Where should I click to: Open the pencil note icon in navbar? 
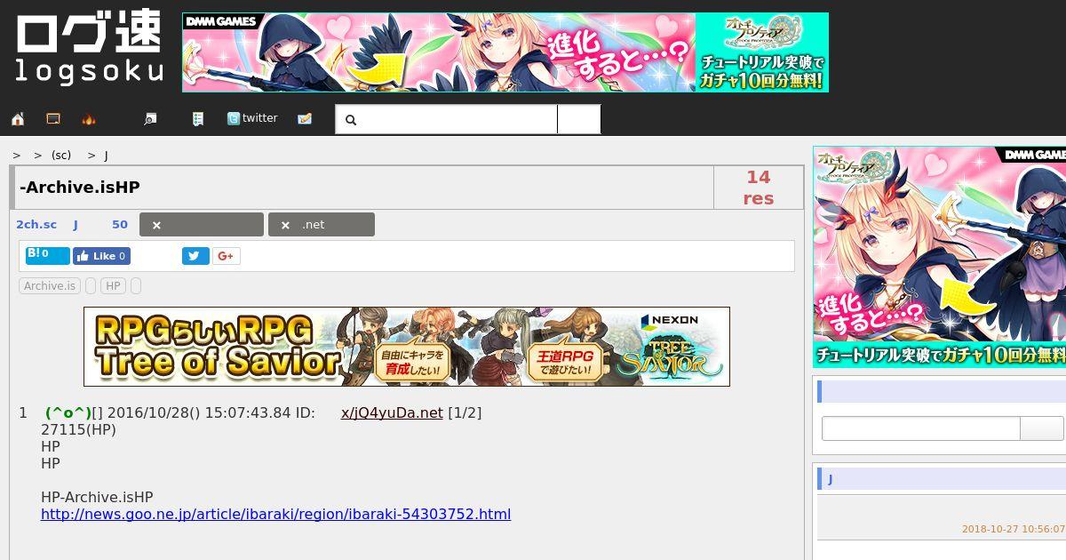(x=305, y=119)
